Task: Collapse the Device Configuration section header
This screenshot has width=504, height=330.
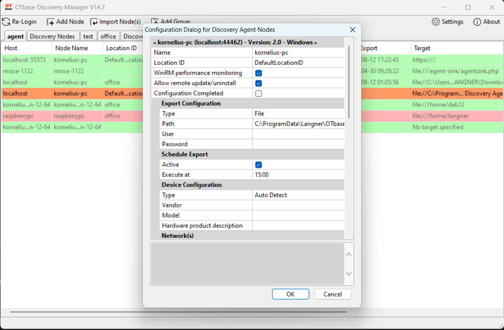Action: pos(248,185)
